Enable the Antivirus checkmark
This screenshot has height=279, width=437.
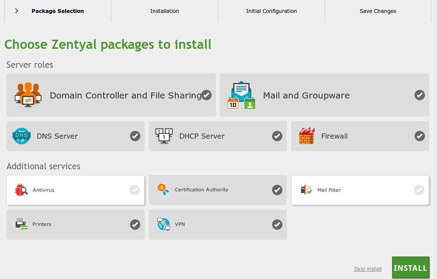135,190
